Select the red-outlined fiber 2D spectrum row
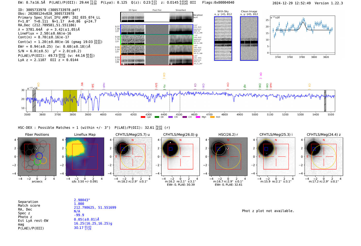Image resolution: width=361 pixels, height=246 pixels. 157,60
